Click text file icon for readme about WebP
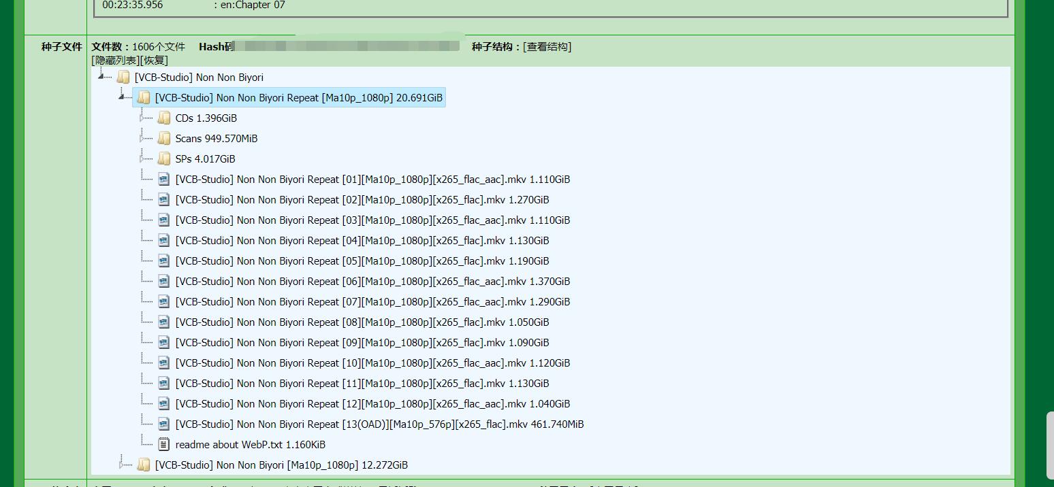 pyautogui.click(x=163, y=444)
